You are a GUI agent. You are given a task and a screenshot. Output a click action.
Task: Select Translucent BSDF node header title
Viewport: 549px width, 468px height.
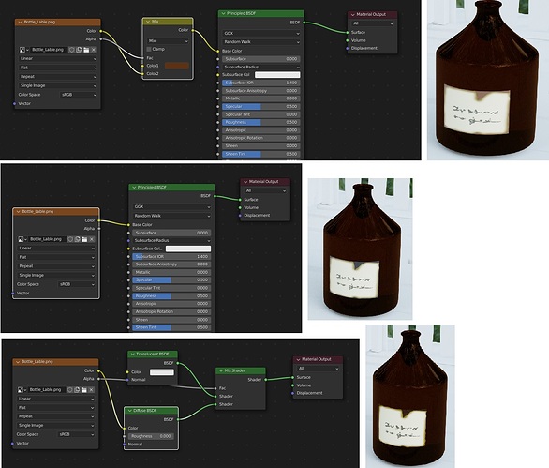pos(153,355)
